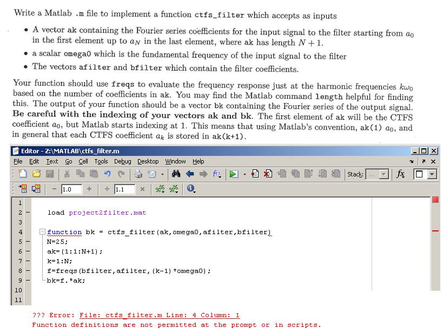Open the Tools menu

[x=101, y=161]
